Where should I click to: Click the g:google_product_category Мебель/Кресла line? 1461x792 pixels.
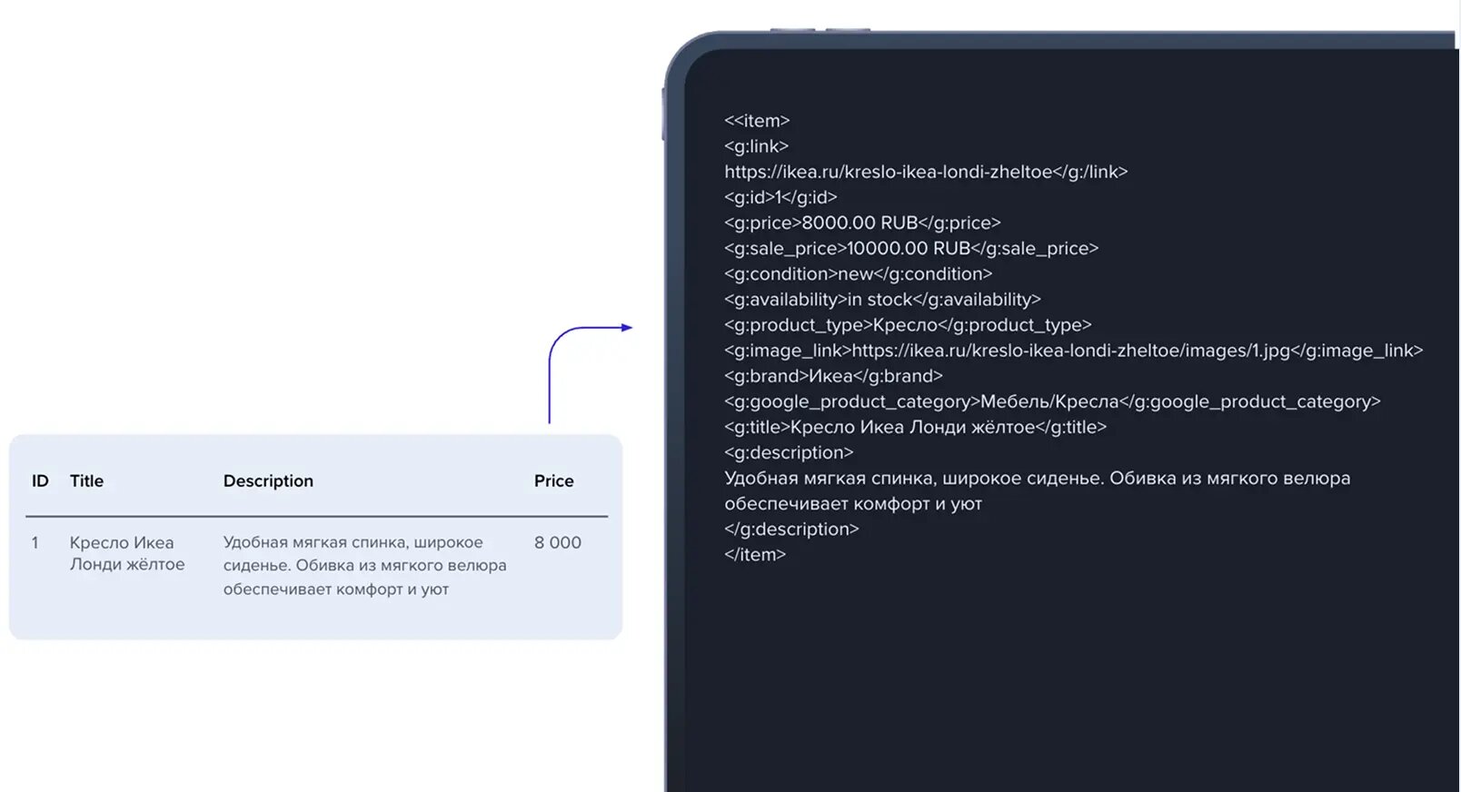(1052, 401)
